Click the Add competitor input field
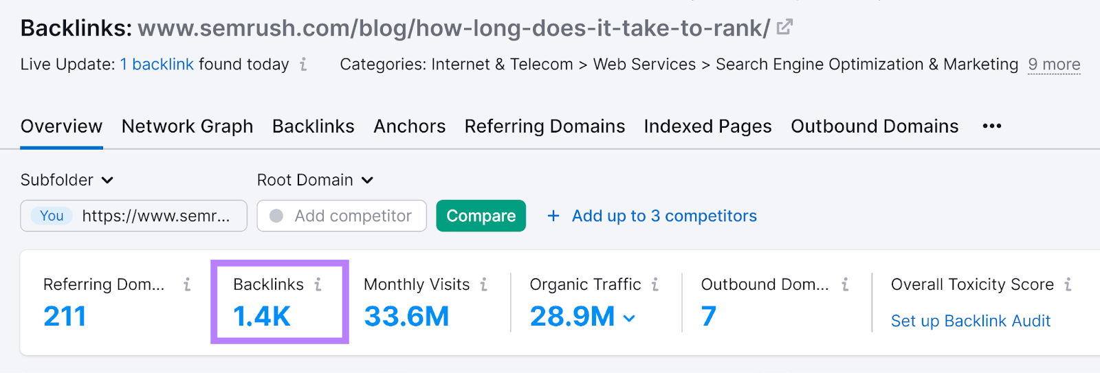 [x=353, y=216]
